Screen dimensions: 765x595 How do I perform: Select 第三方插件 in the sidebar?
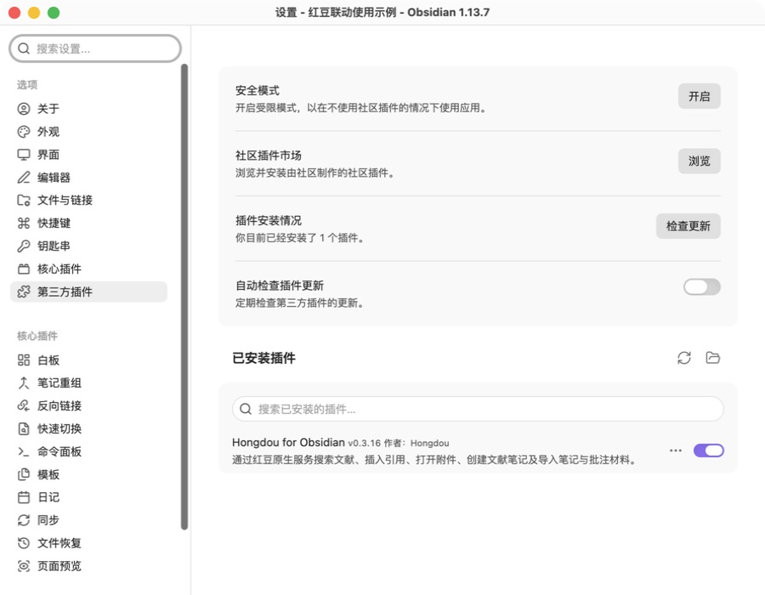88,292
